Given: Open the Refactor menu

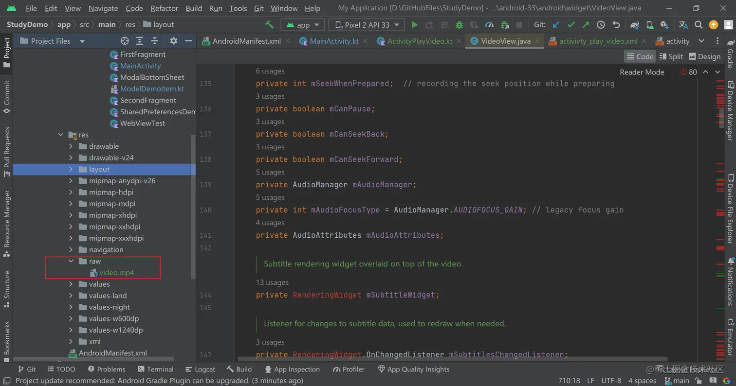Looking at the screenshot, I should [164, 8].
